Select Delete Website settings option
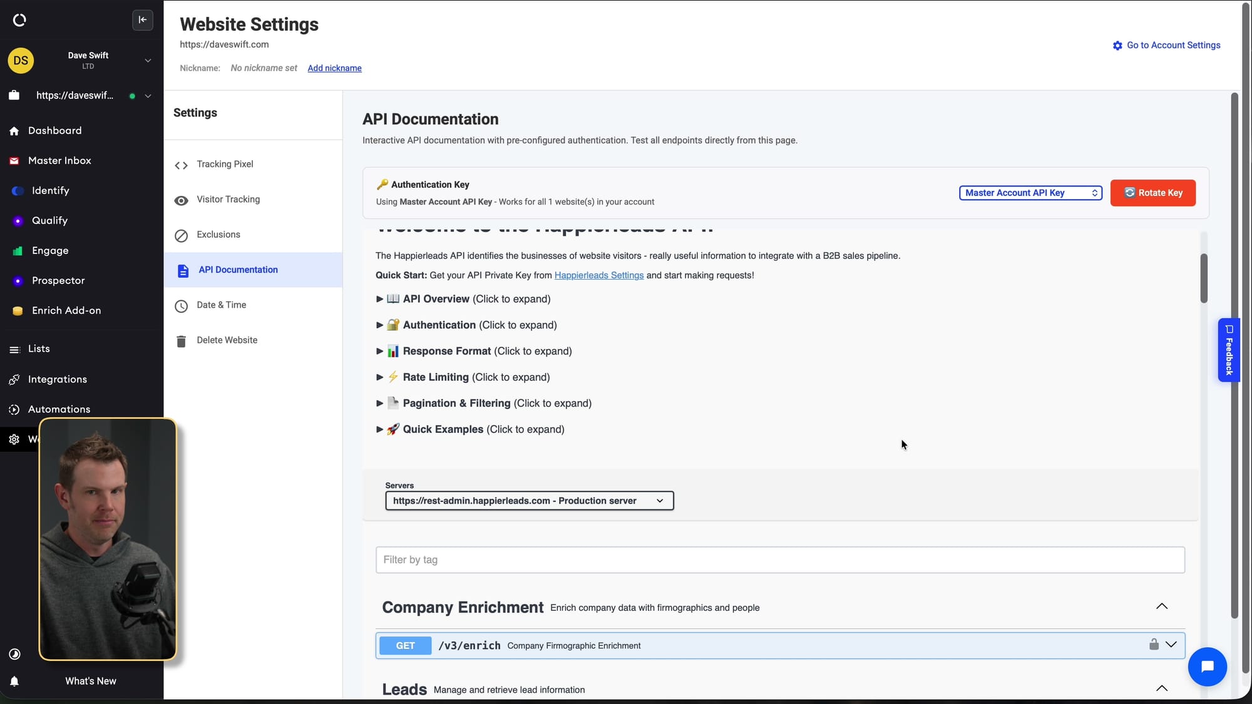 tap(253, 340)
